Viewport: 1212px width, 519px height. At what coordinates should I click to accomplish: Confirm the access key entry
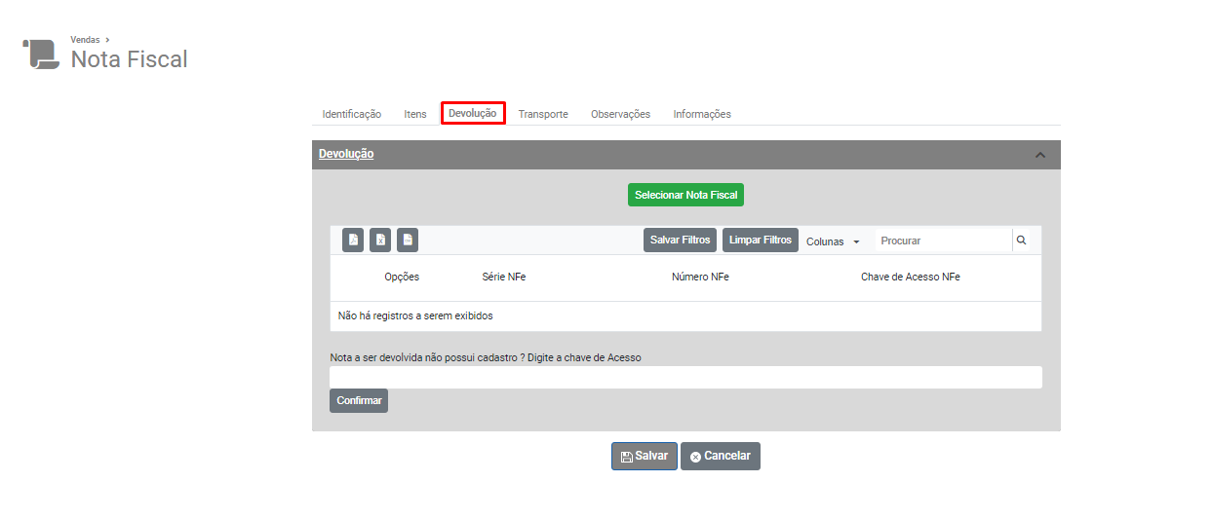pos(359,400)
